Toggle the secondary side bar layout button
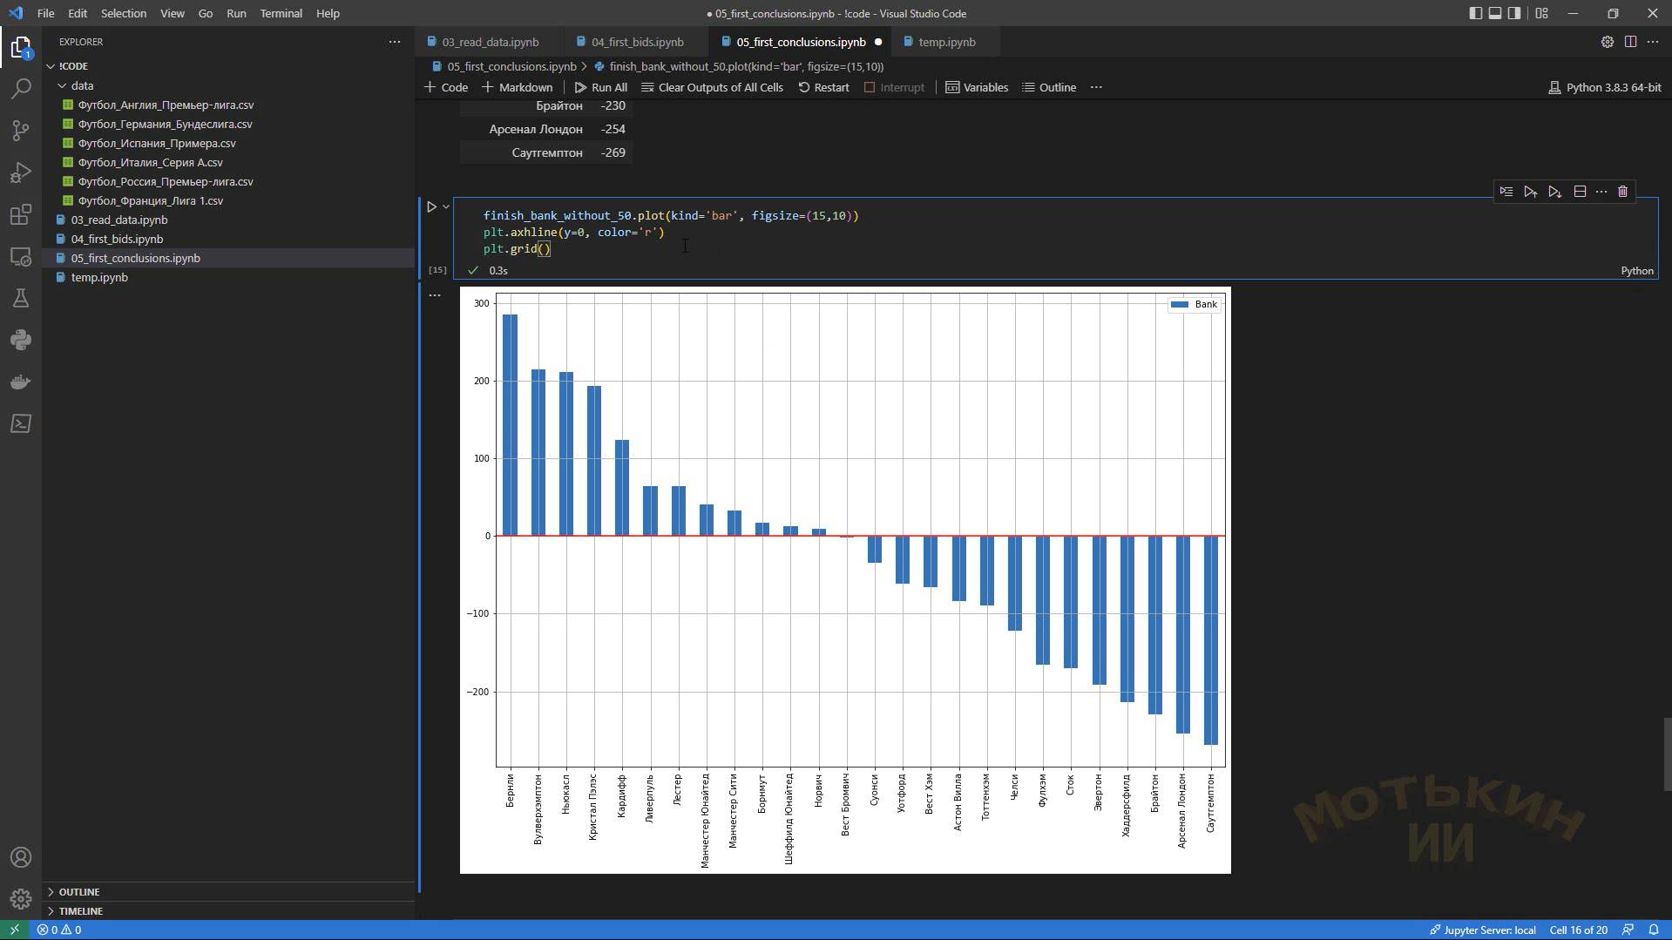This screenshot has height=940, width=1672. click(1515, 13)
